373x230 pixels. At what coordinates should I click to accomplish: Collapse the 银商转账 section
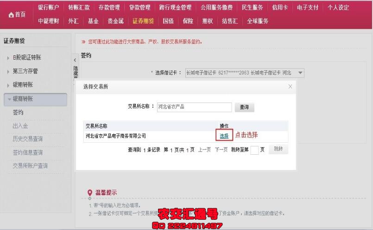coord(9,99)
